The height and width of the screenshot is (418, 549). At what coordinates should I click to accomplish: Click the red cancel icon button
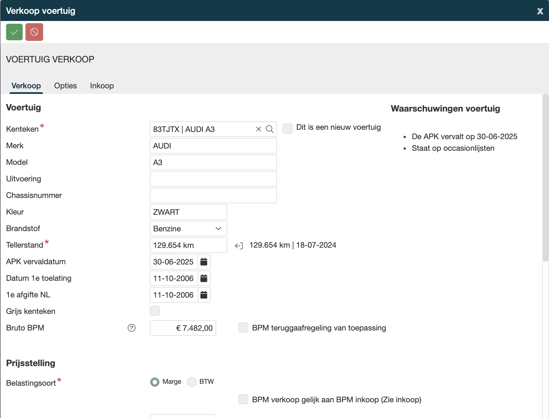click(34, 32)
